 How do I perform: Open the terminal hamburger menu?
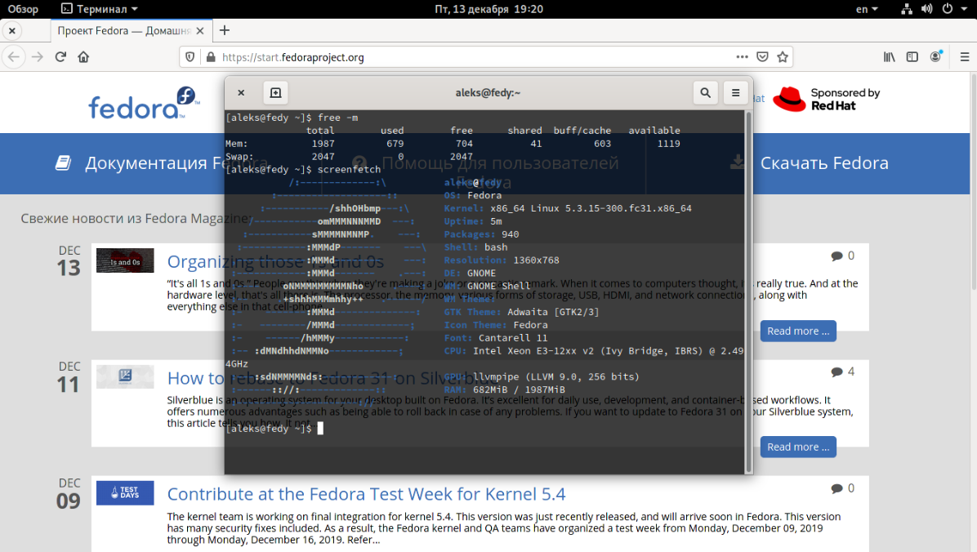pos(735,92)
